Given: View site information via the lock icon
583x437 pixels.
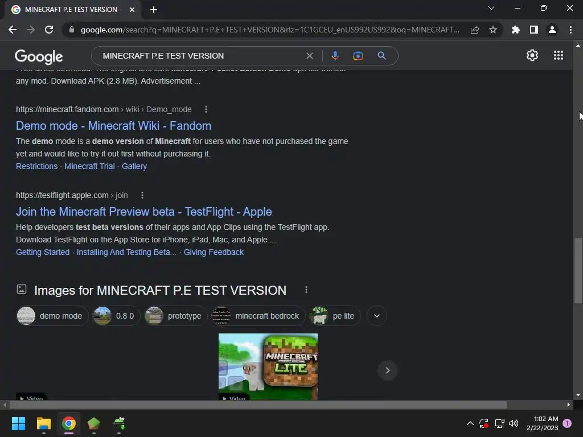Looking at the screenshot, I should pyautogui.click(x=72, y=30).
